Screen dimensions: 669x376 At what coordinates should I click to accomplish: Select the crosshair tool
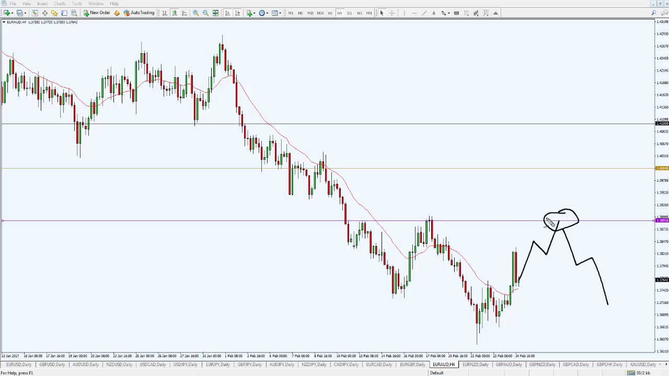[x=392, y=13]
